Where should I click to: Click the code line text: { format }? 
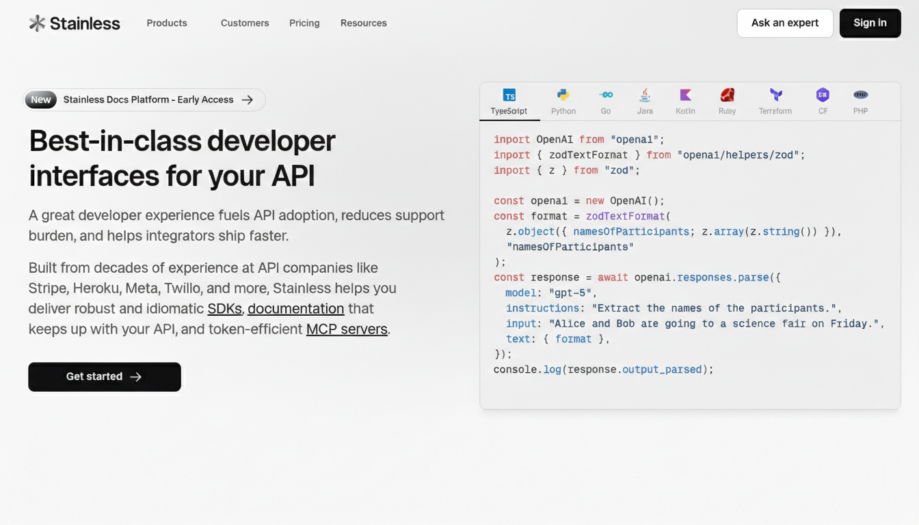click(557, 339)
